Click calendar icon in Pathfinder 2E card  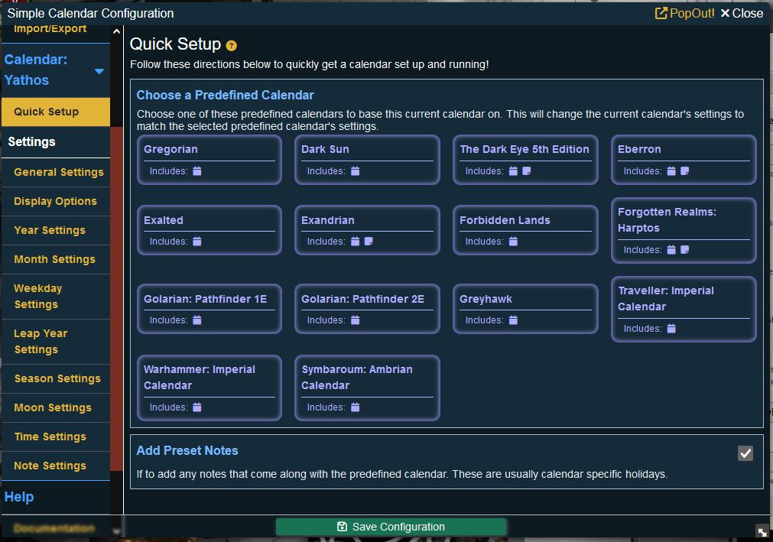(x=355, y=320)
